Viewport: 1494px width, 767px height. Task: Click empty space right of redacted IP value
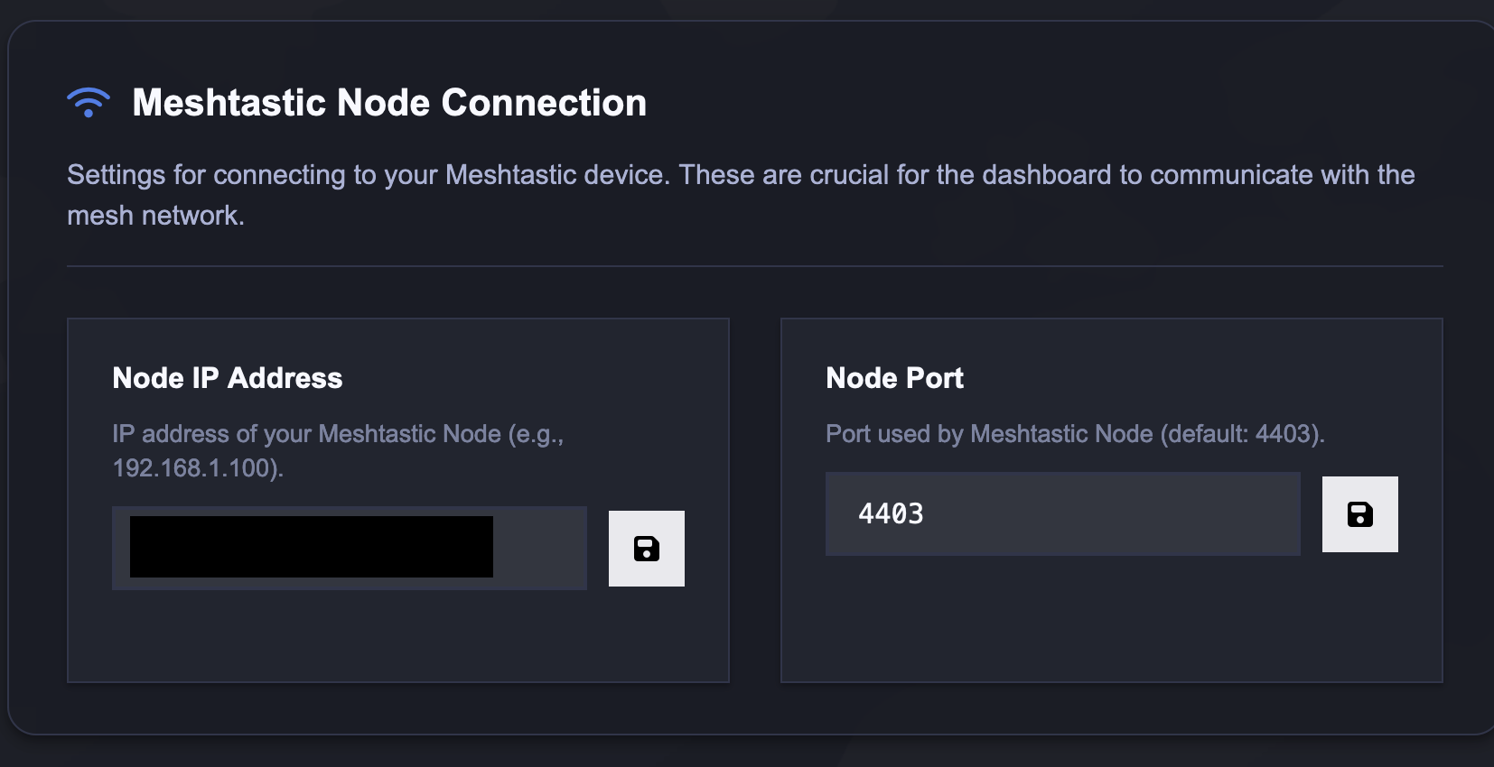click(539, 548)
